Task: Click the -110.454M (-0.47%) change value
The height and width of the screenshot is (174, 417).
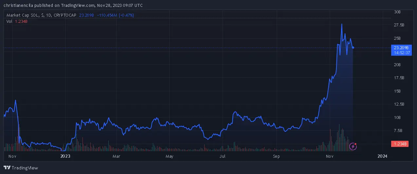Action: click(115, 15)
